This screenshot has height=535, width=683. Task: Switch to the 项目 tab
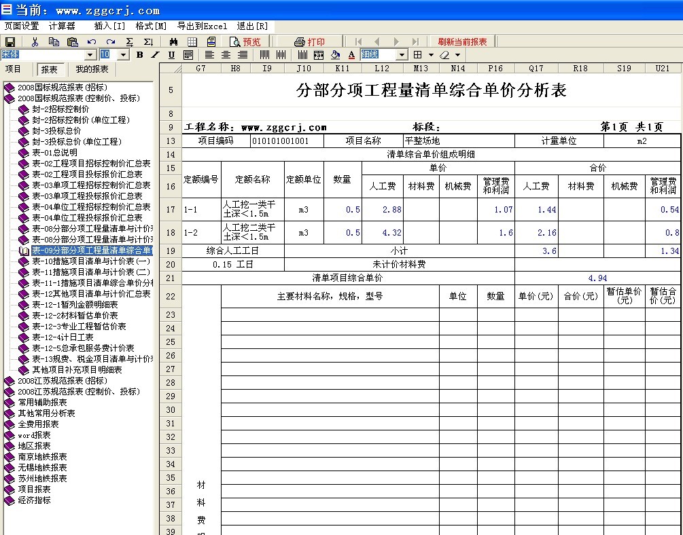point(13,69)
